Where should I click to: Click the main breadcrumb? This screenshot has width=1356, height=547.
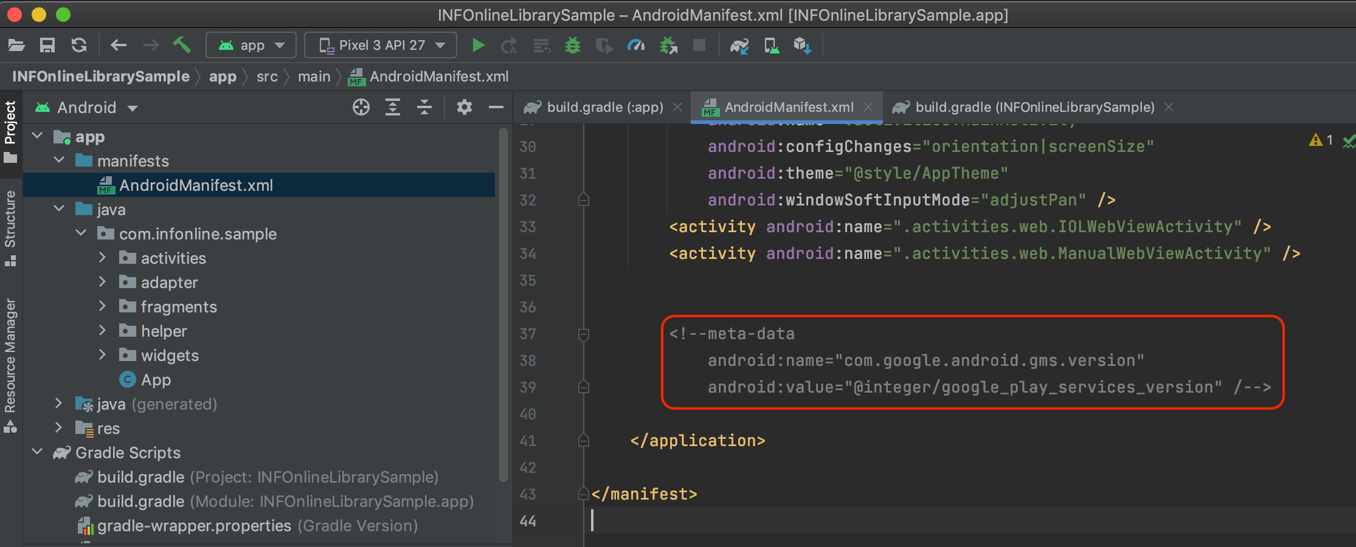click(x=314, y=77)
